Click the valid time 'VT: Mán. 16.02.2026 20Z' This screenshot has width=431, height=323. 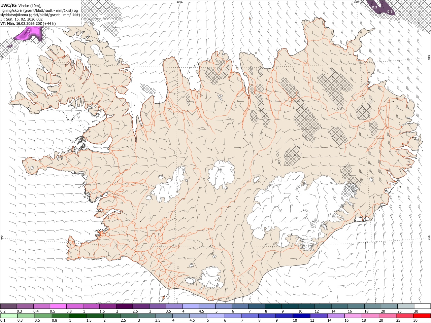[21, 24]
